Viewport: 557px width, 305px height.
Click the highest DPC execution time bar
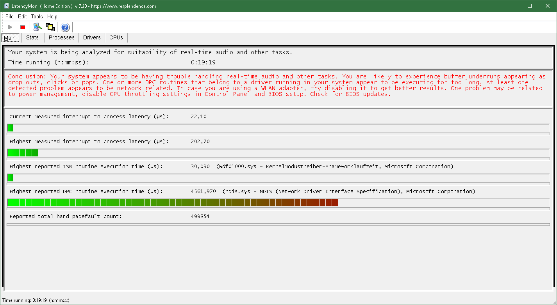coord(278,203)
